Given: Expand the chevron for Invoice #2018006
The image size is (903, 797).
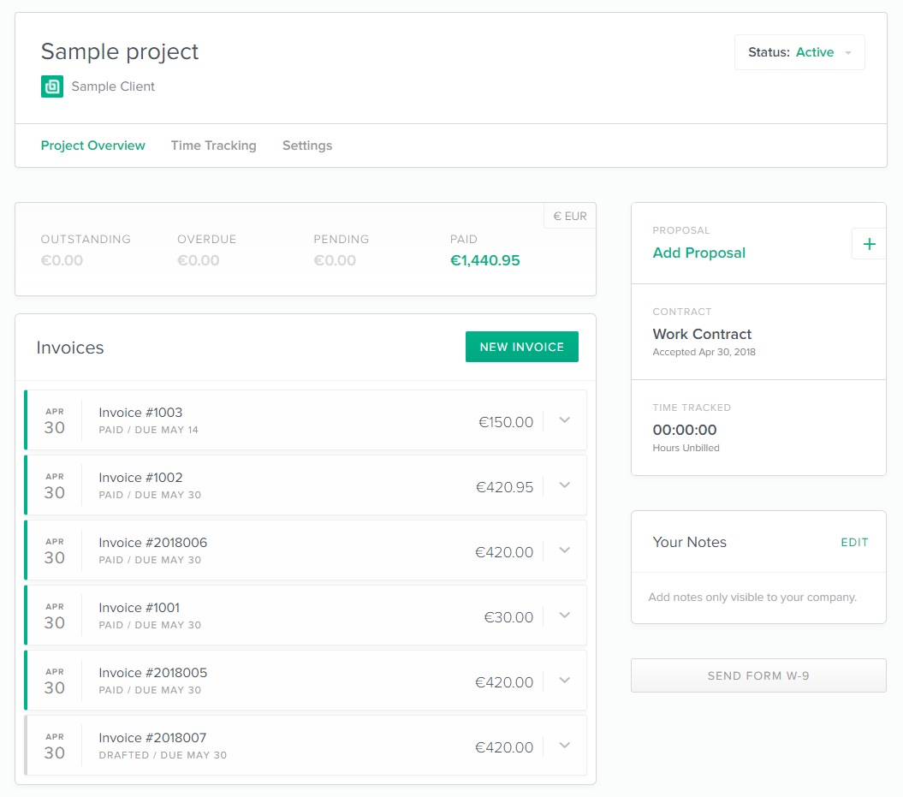Looking at the screenshot, I should coord(565,550).
